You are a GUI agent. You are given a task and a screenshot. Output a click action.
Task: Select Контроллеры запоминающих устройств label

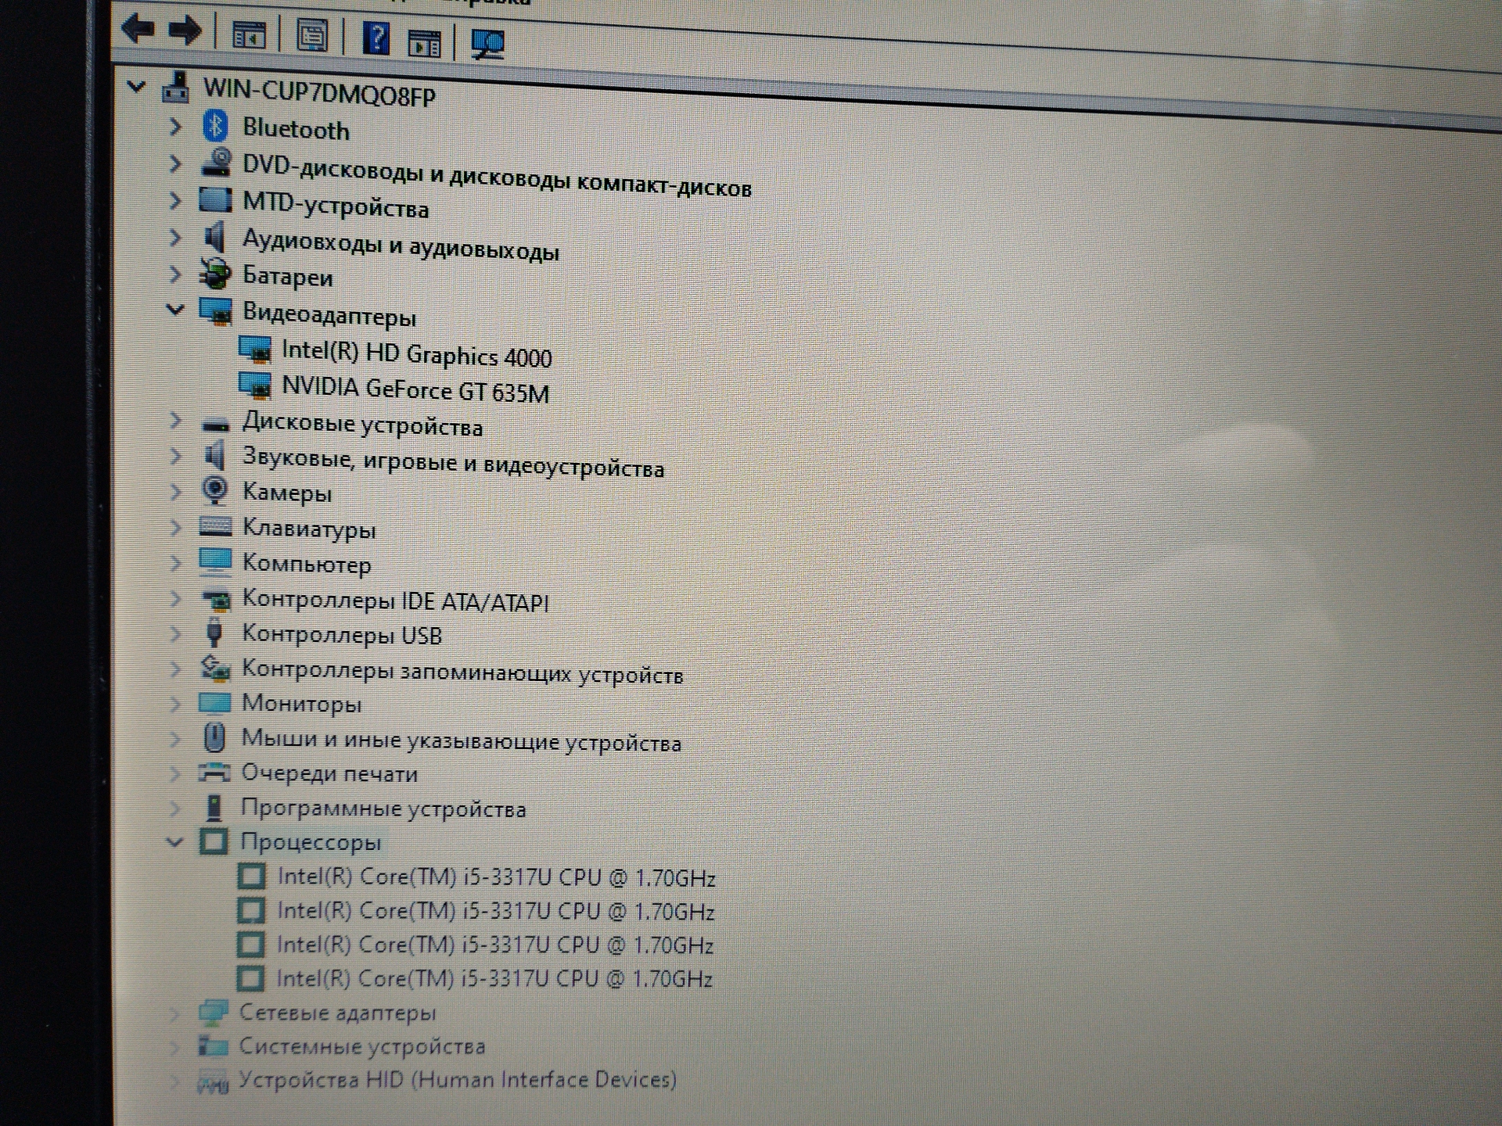pos(462,672)
